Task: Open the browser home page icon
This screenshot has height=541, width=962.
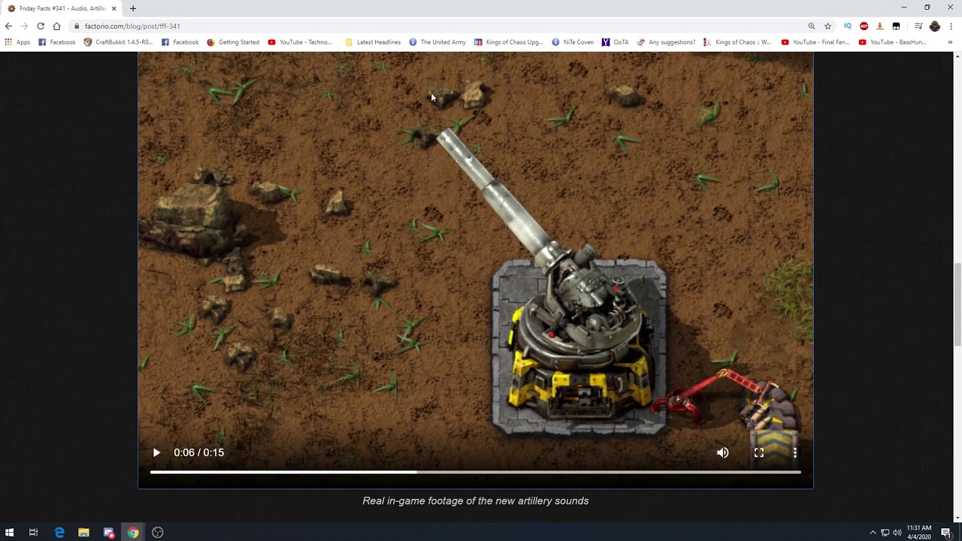Action: [x=56, y=26]
